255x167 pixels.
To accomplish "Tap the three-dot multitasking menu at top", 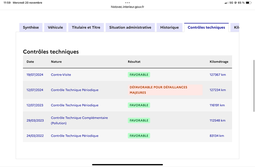I will coord(127,3).
